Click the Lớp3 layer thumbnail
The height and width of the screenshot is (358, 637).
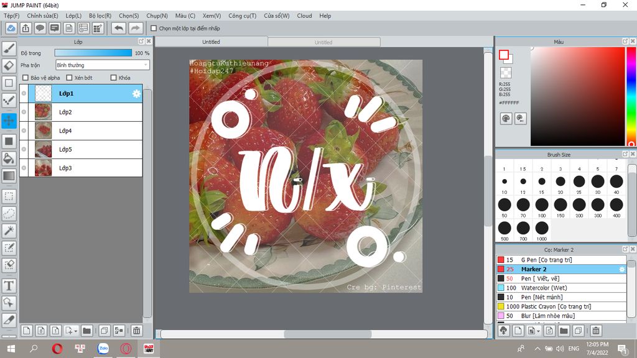click(x=43, y=168)
